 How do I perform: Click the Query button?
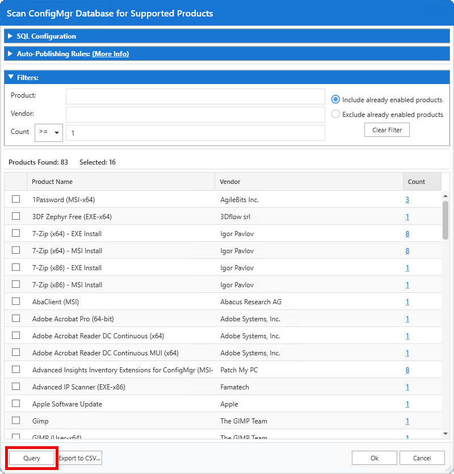31,458
